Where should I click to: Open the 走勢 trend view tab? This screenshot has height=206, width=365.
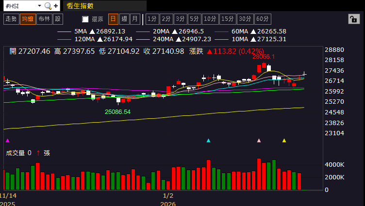tap(11, 19)
